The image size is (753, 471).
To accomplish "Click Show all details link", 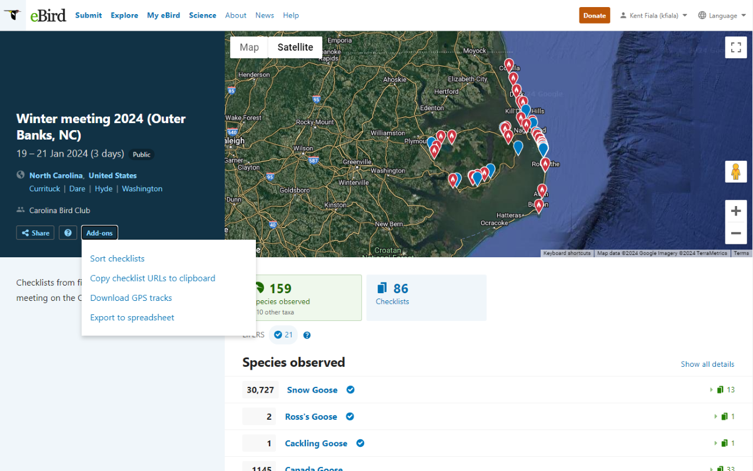I will pyautogui.click(x=707, y=364).
